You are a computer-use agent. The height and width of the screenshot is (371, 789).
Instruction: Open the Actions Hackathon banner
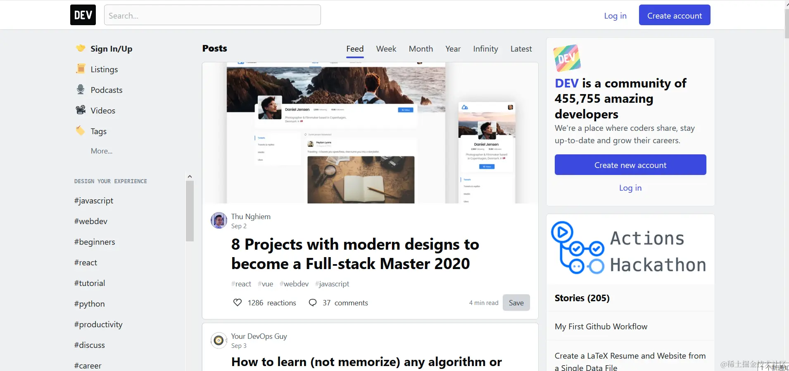(630, 249)
